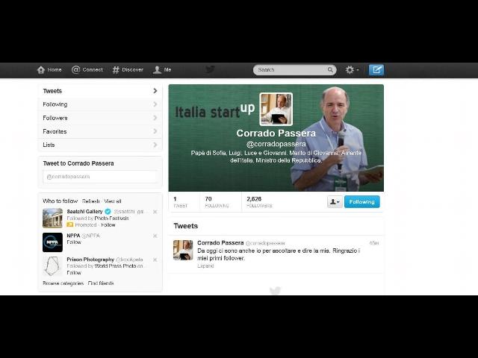
Task: Click Corrado Passera name in the tweet
Action: point(220,242)
